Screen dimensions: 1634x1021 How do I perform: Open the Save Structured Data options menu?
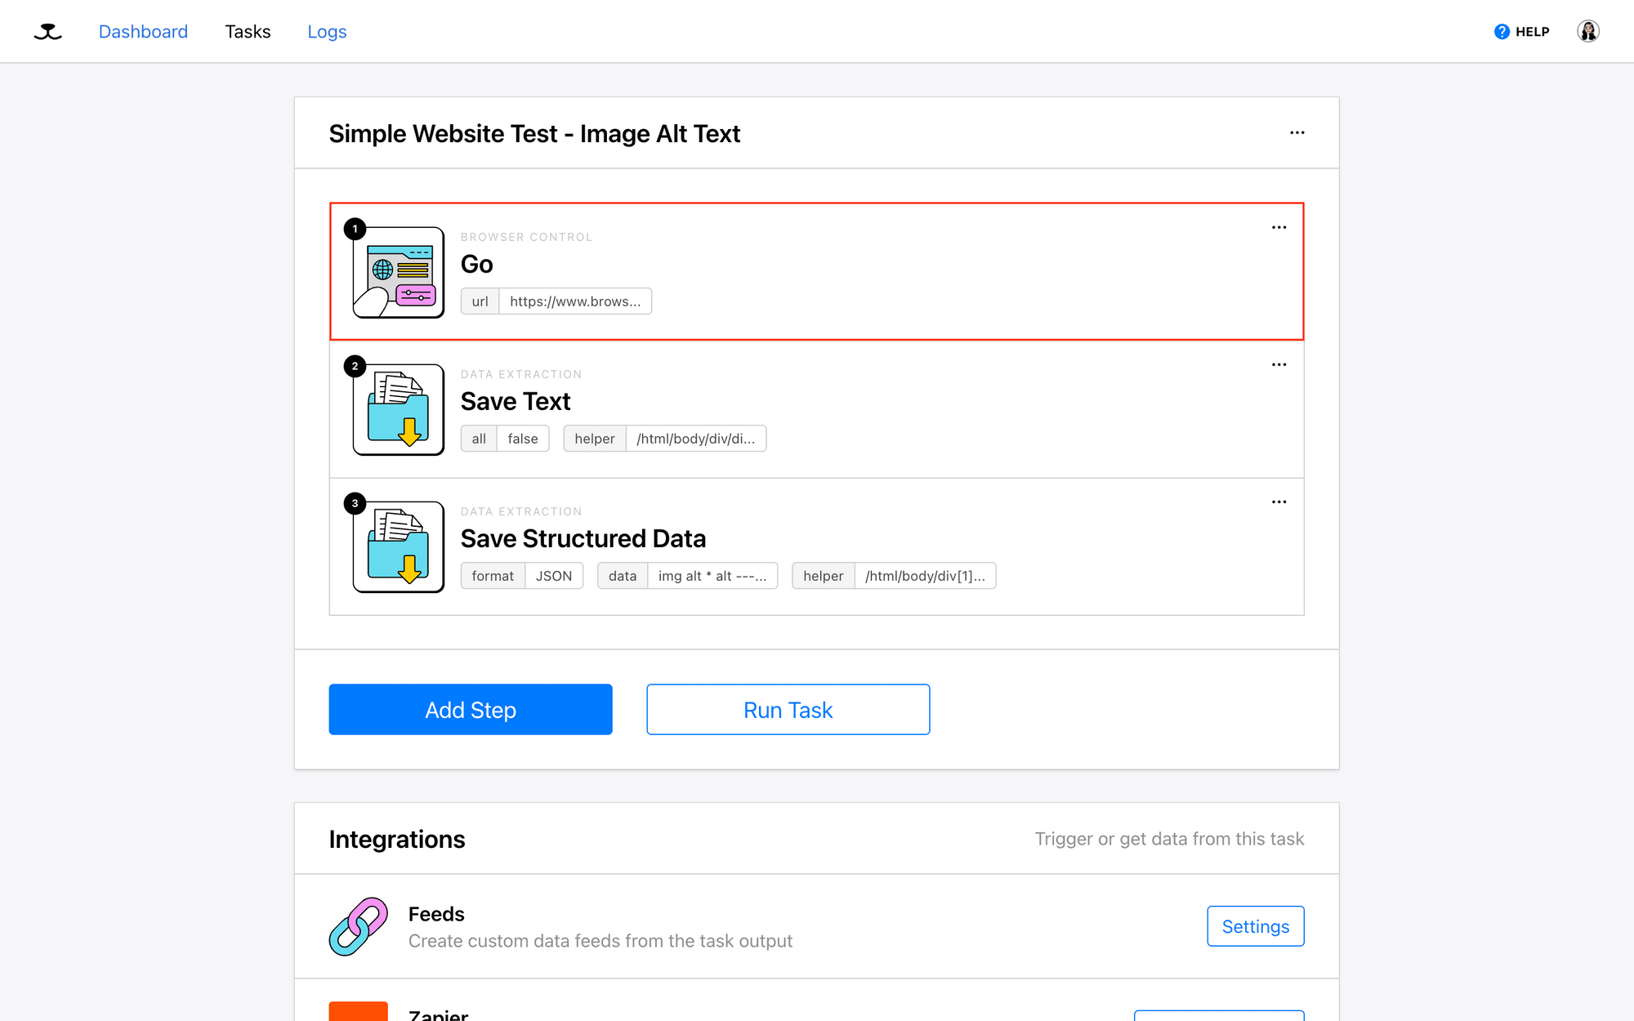pos(1279,502)
